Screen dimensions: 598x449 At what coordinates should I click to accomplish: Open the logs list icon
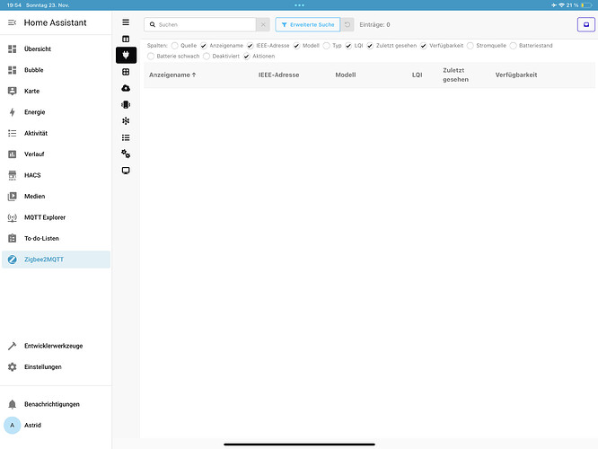pos(126,137)
